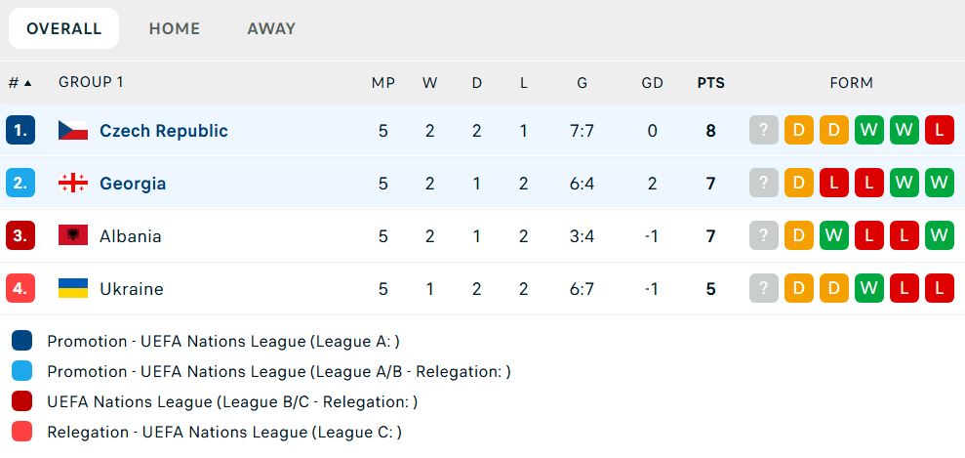Image resolution: width=965 pixels, height=458 pixels.
Task: Select the Overall standings tab
Action: [x=64, y=29]
